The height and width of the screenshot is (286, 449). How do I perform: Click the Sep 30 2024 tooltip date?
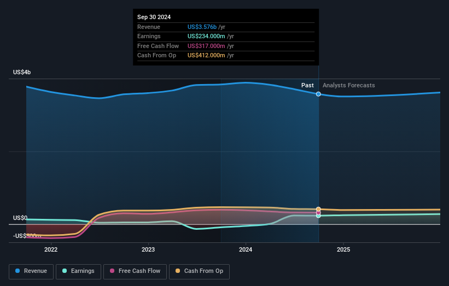(154, 17)
